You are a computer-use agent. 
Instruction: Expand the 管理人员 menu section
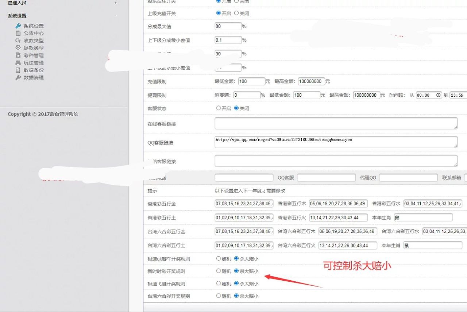coord(116,3)
